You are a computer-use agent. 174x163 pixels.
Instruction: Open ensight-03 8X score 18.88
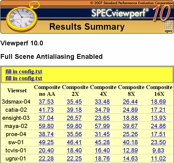(130, 118)
